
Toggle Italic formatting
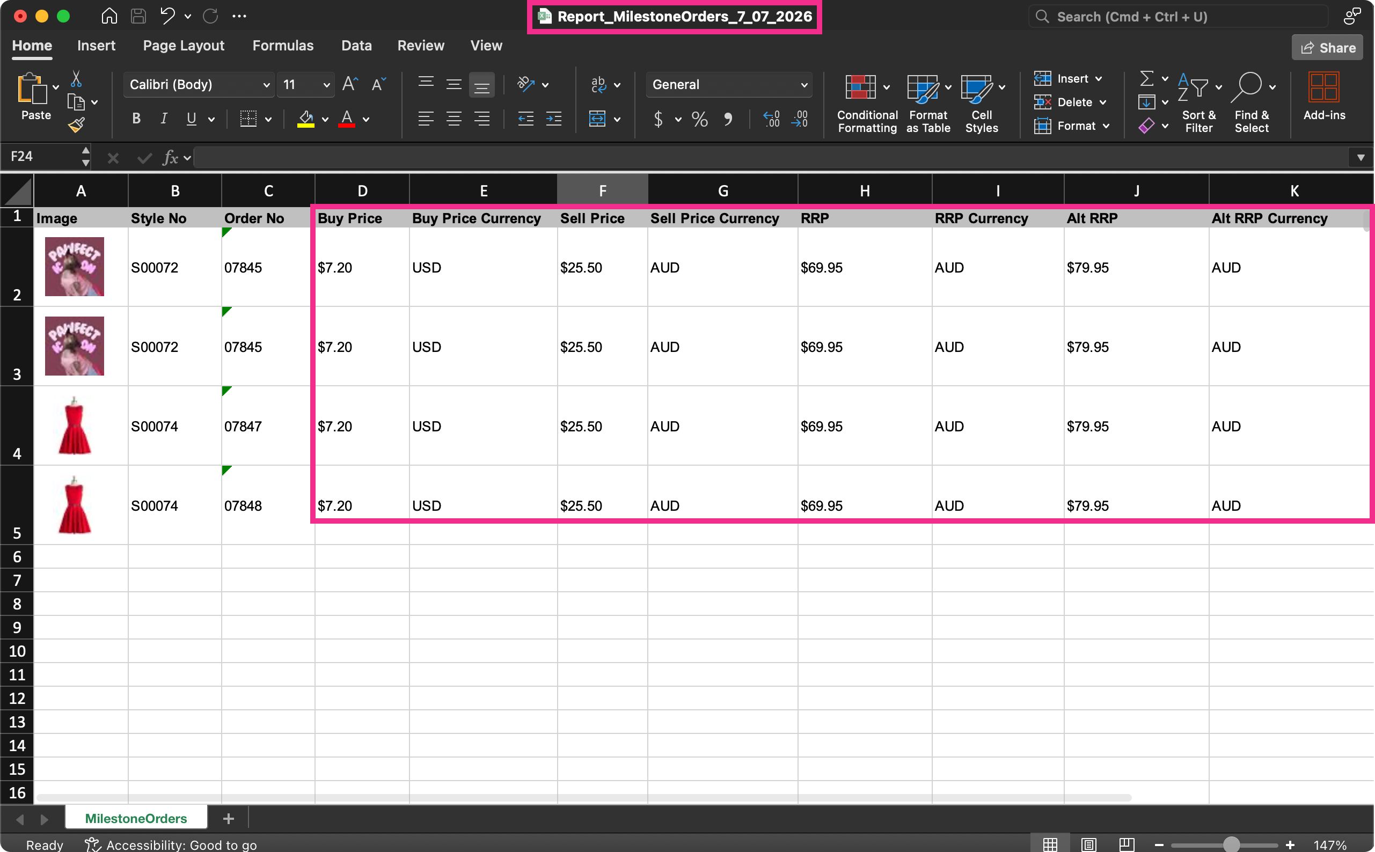163,119
